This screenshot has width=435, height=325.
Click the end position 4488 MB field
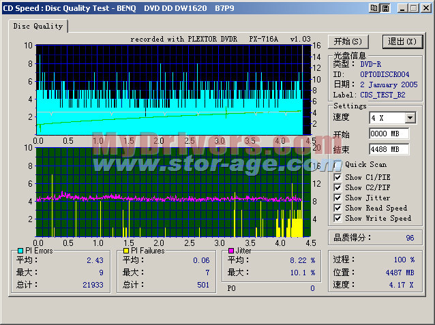pyautogui.click(x=389, y=149)
